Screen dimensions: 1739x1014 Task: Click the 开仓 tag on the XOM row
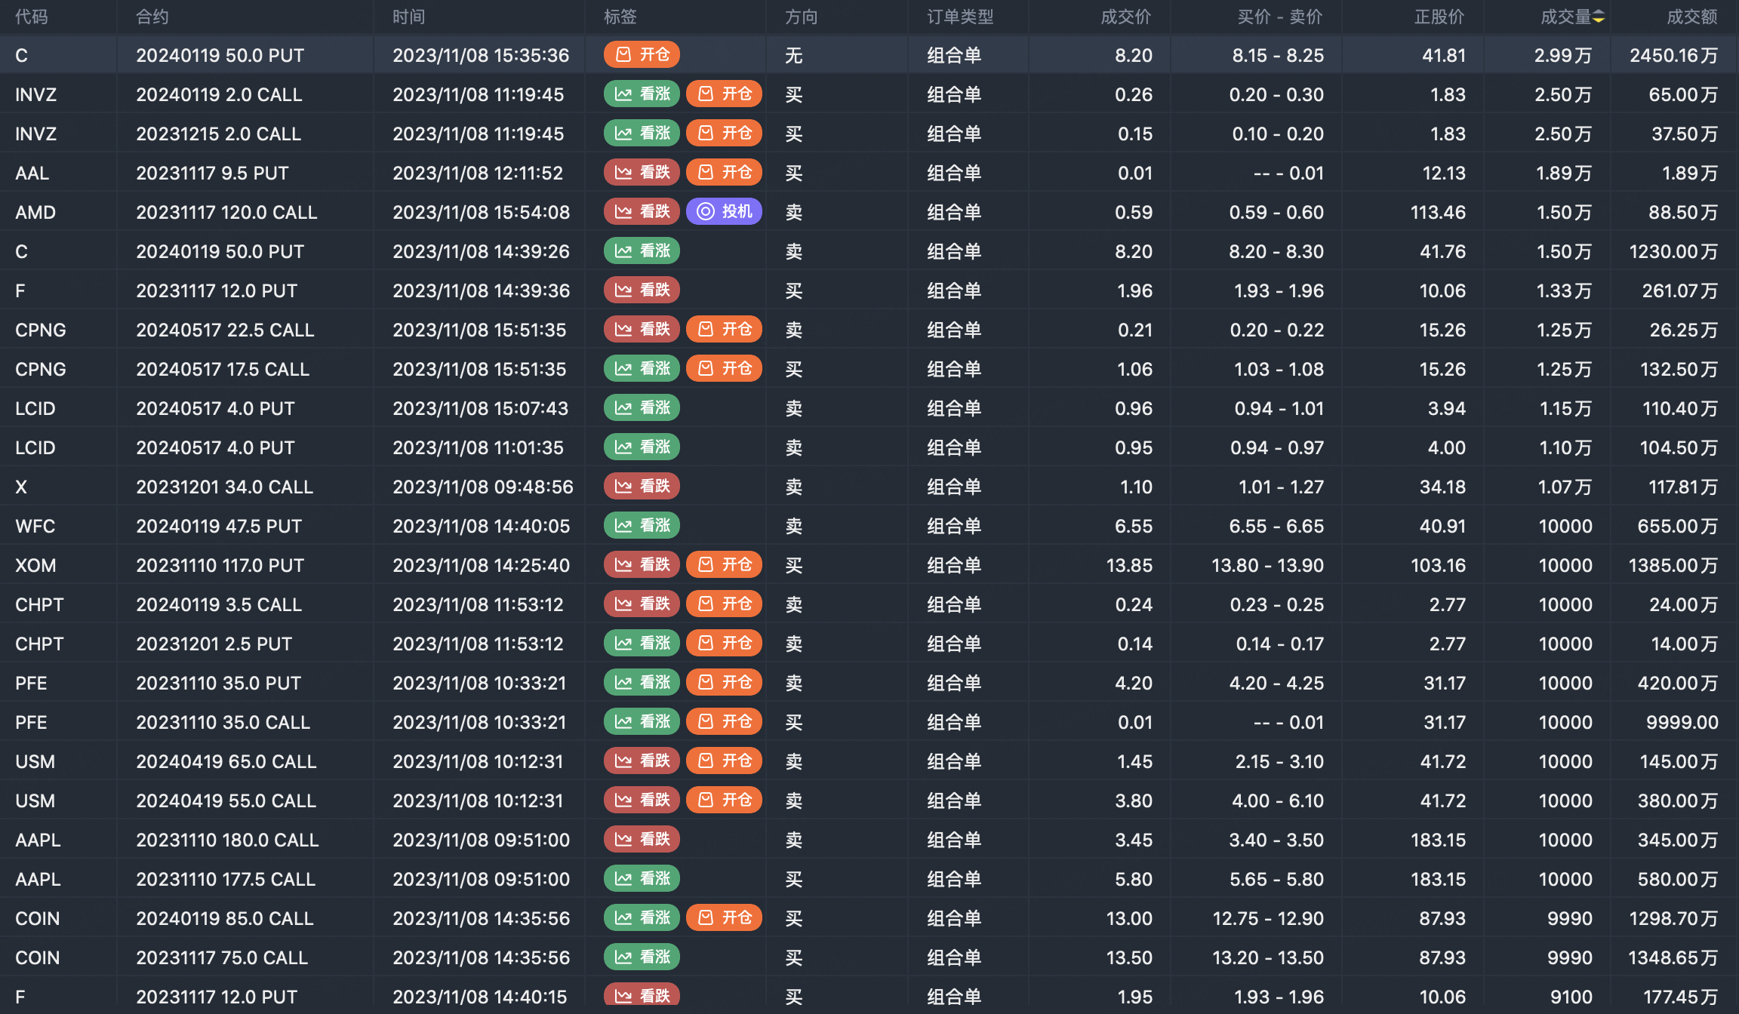723,564
